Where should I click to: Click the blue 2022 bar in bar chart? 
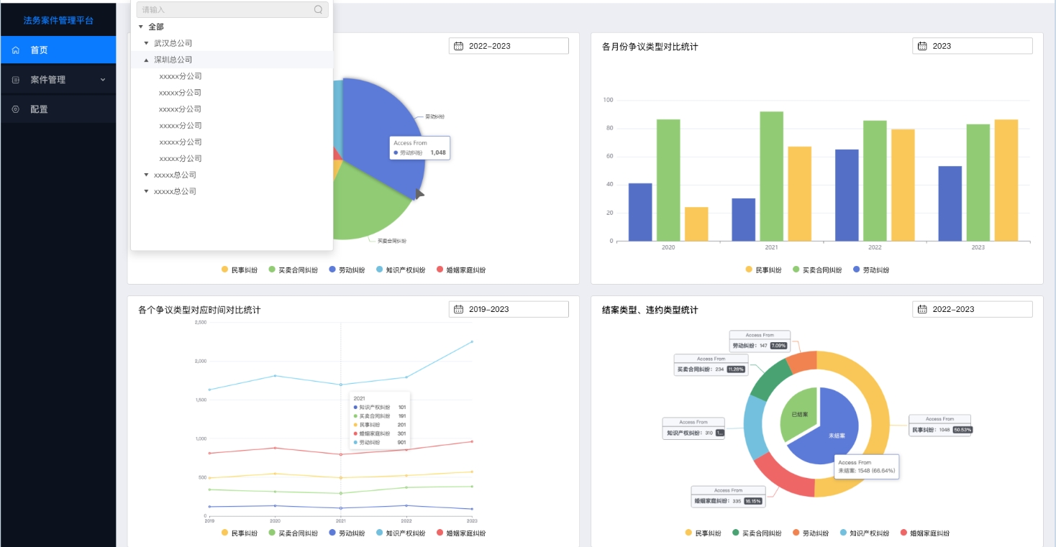847,196
